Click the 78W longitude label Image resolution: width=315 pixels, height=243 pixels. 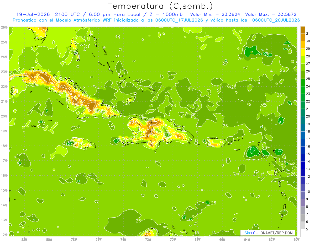tap(74, 239)
